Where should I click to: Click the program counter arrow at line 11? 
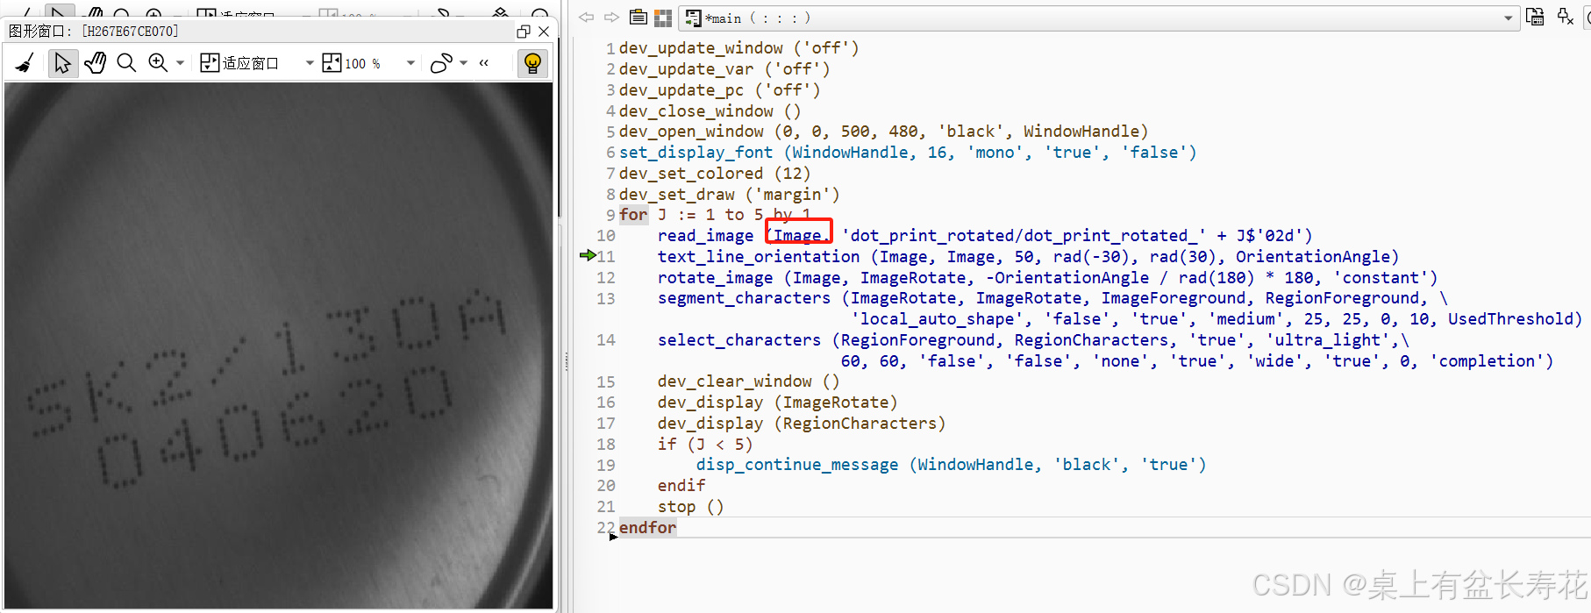(x=587, y=256)
